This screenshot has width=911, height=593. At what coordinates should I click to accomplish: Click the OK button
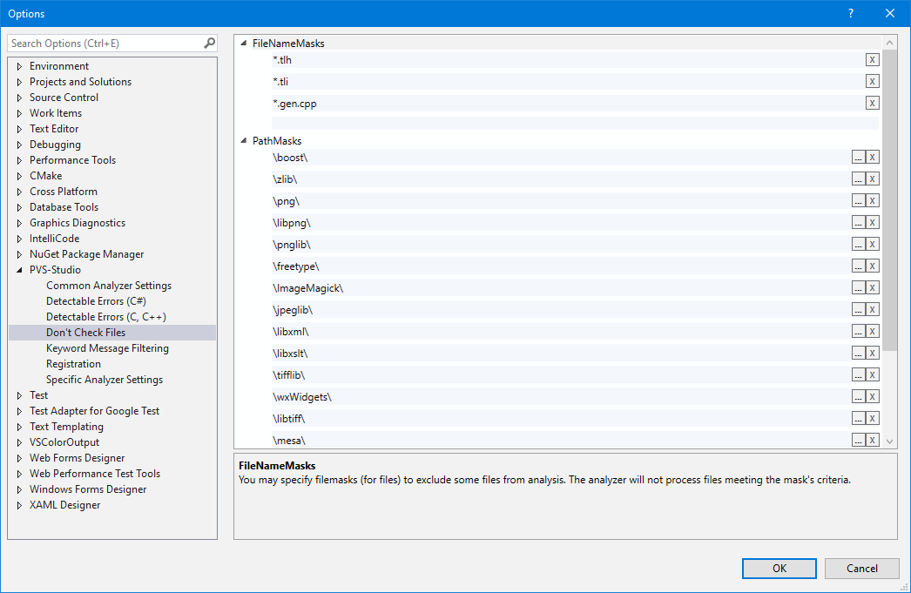(779, 568)
